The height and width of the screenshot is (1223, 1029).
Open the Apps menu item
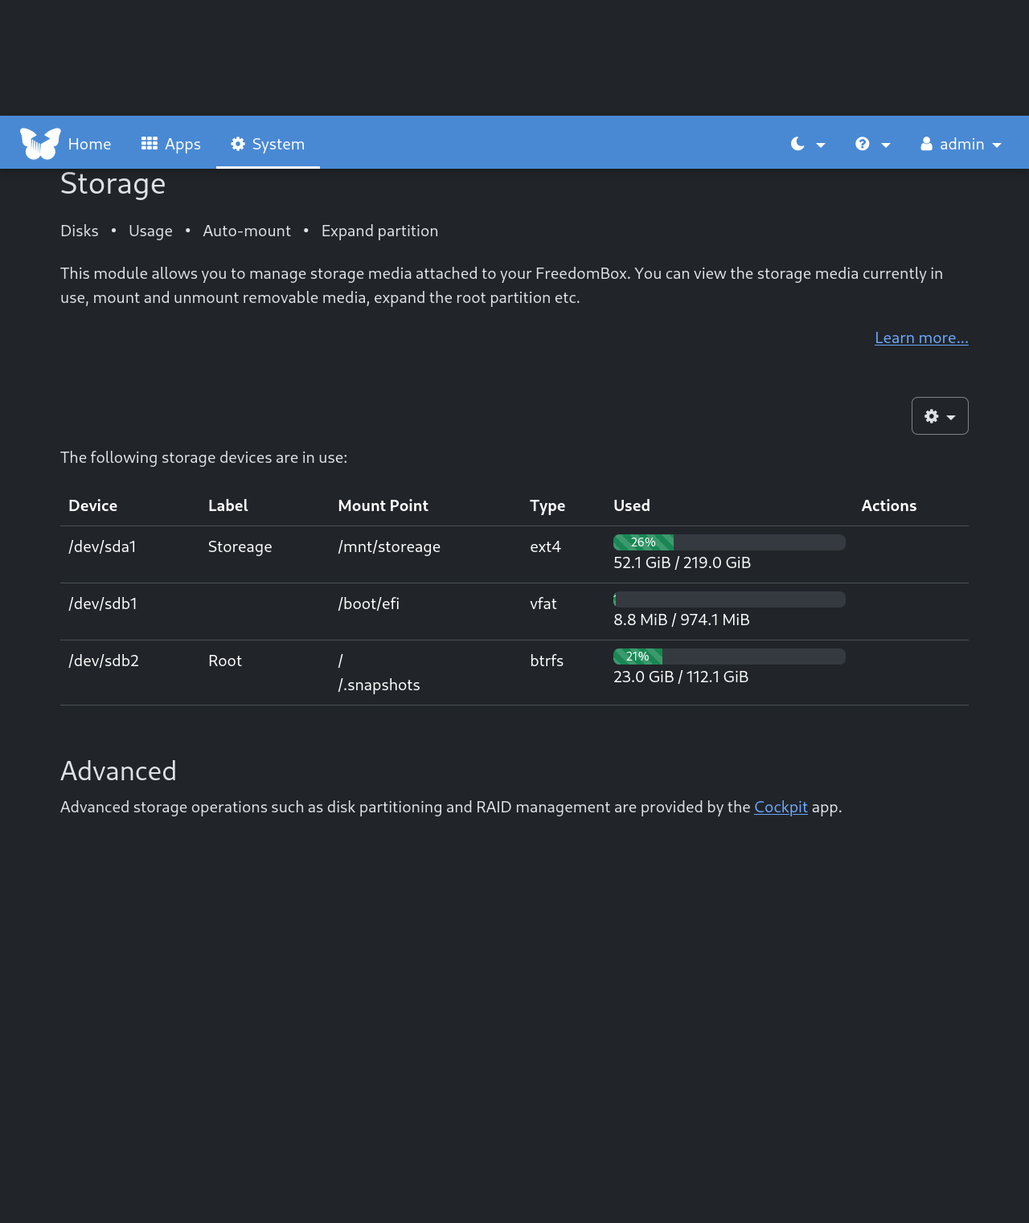182,144
